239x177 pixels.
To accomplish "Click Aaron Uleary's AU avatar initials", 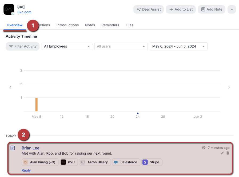I will 83,162.
